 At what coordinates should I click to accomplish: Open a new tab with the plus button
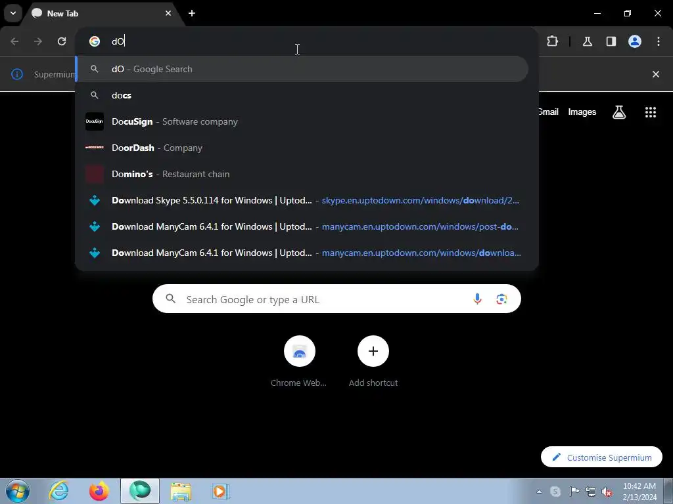[192, 13]
